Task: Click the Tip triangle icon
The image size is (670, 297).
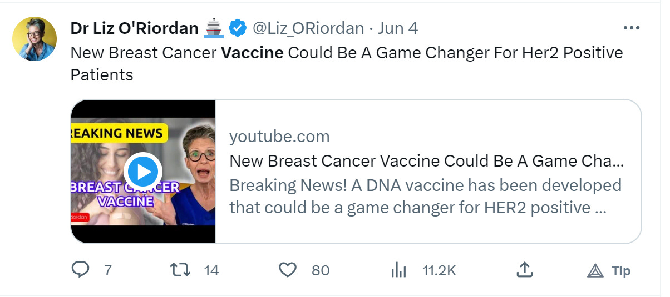Action: pos(595,271)
